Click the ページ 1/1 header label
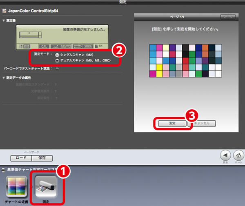 click(177, 17)
